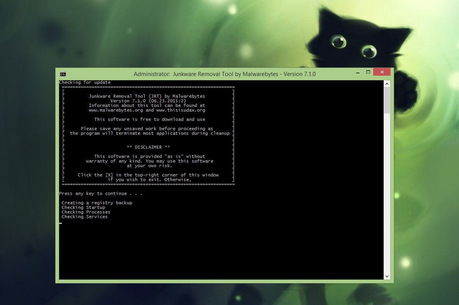Viewport: 459px width, 305px height.
Task: Click 'This software is provided "as is" without'
Action: (150, 156)
